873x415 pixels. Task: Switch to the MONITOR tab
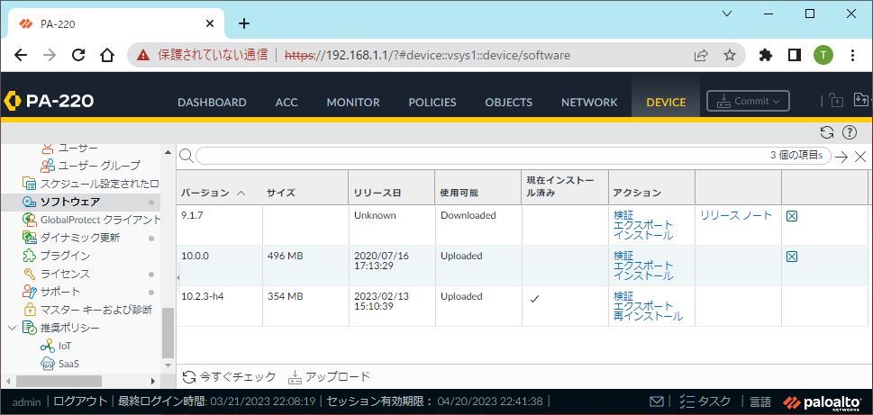(x=353, y=103)
